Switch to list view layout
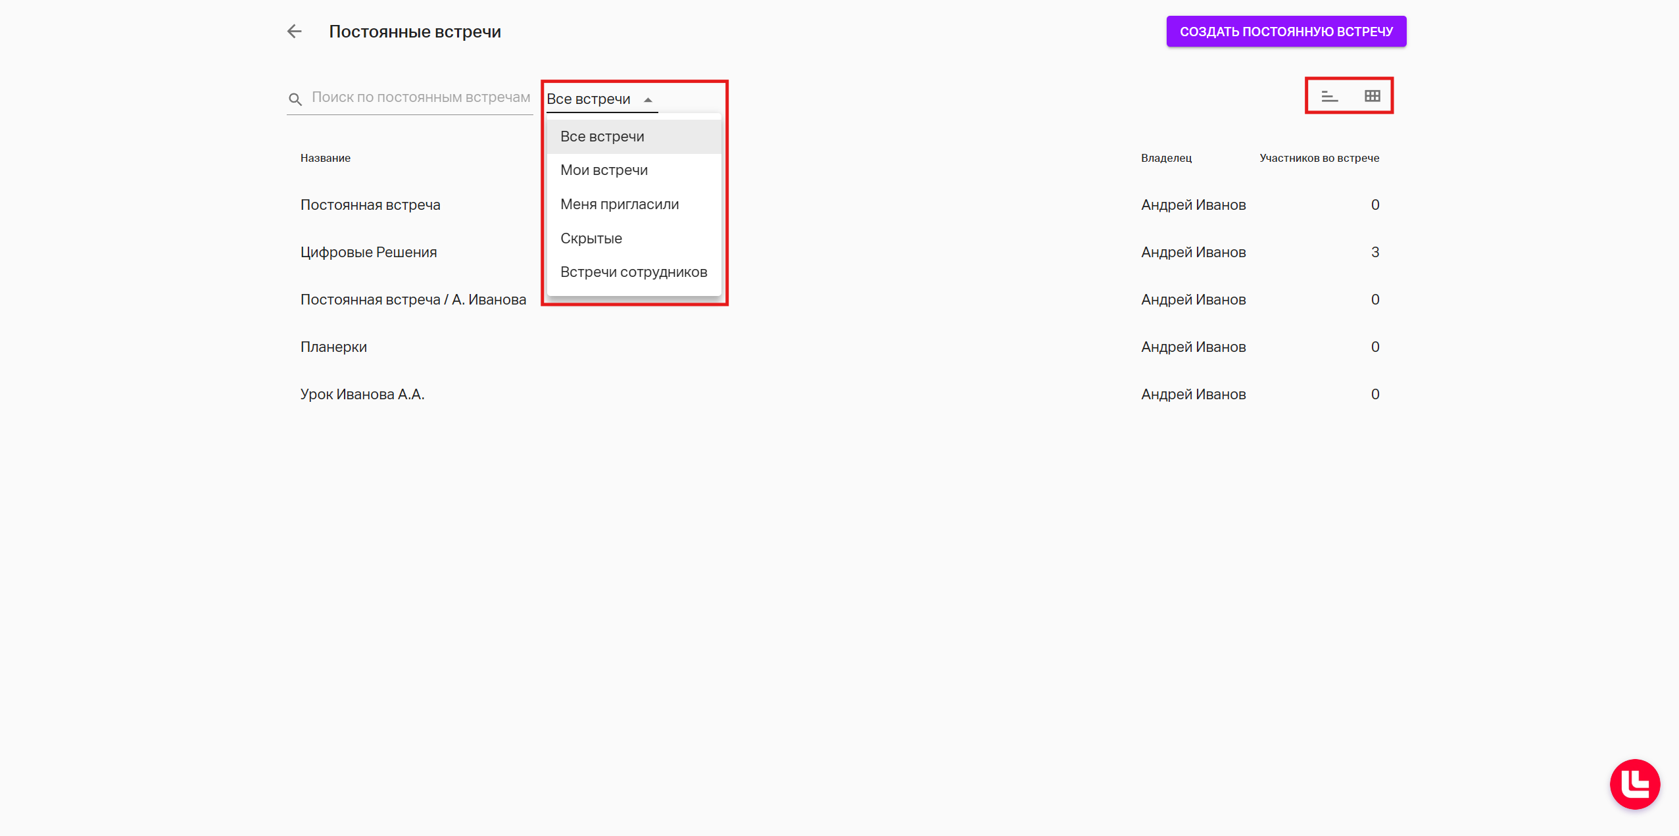The height and width of the screenshot is (836, 1679). point(1329,97)
